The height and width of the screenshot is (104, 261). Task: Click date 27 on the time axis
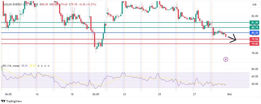point(195,94)
